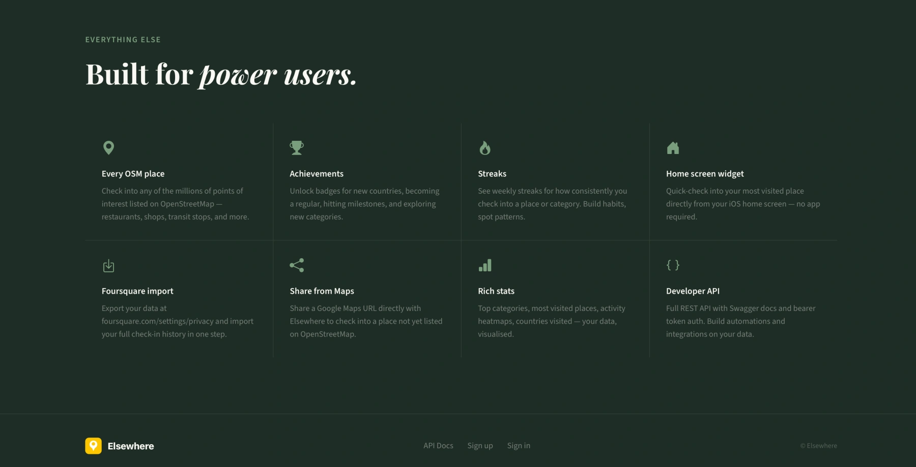The width and height of the screenshot is (916, 467).
Task: Click the Developer API heading
Action: [x=693, y=291]
